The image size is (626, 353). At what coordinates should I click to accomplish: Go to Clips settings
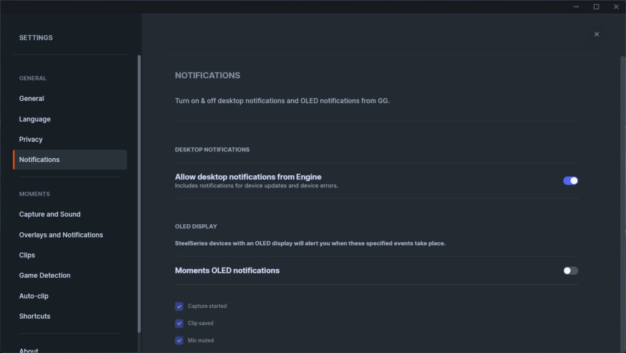[x=27, y=255]
